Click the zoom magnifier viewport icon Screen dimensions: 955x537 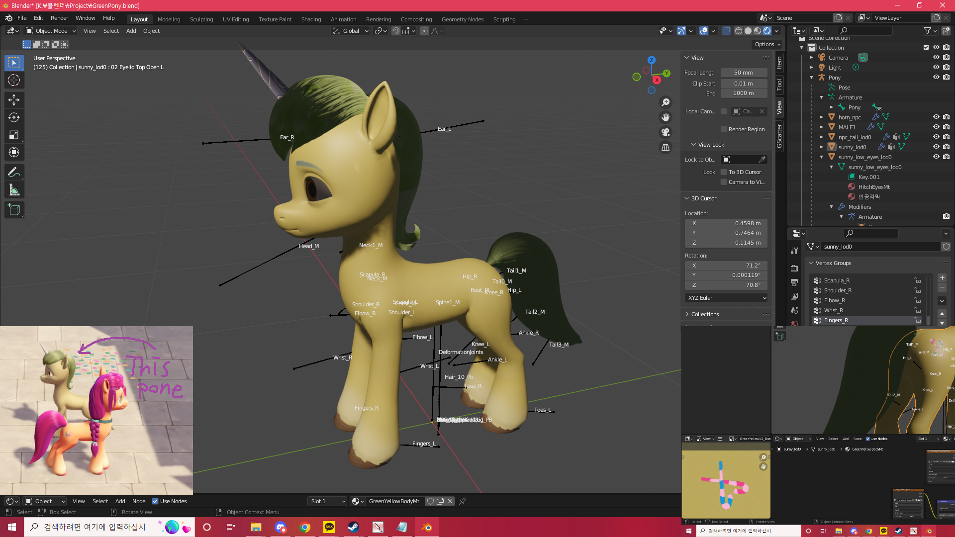pos(666,102)
